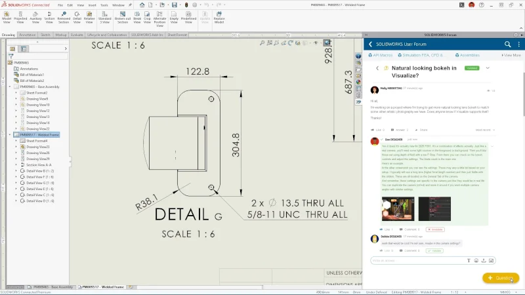Switch to the Annotation ribbon tab
This screenshot has width=525, height=295.
coord(28,35)
